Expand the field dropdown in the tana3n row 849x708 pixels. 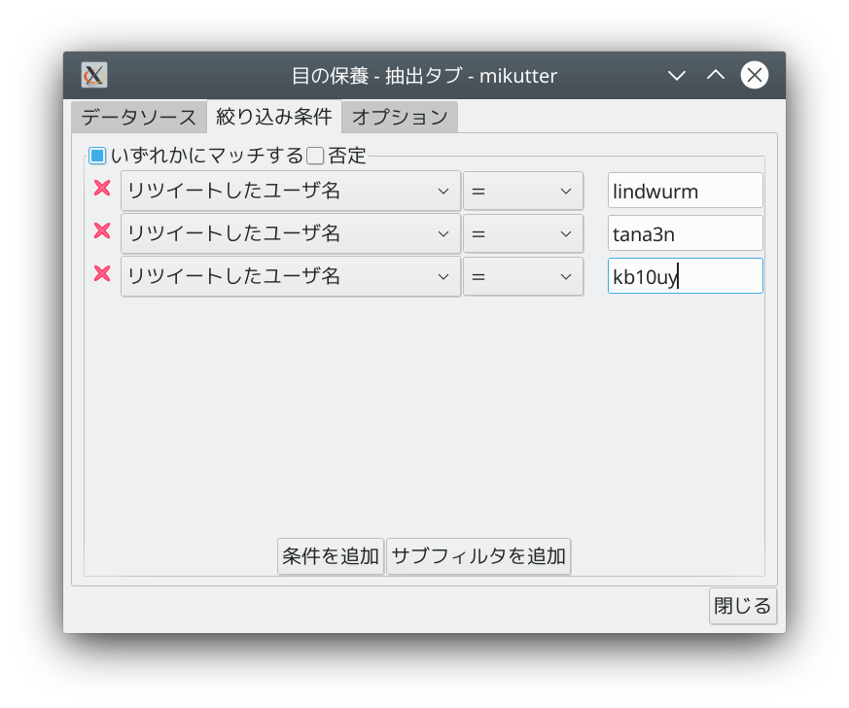click(290, 233)
